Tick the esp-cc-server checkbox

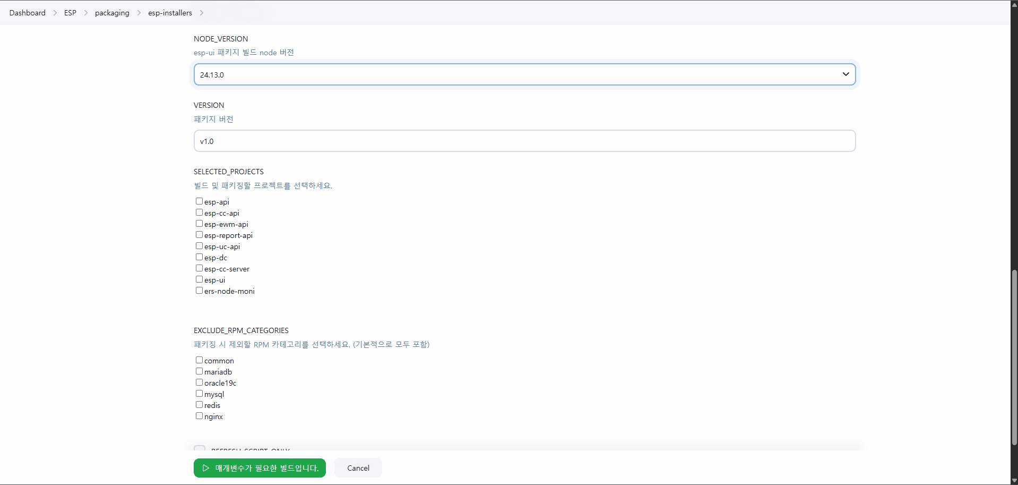click(x=199, y=268)
